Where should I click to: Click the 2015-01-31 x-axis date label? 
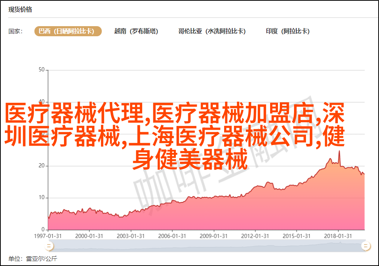tap(297, 236)
